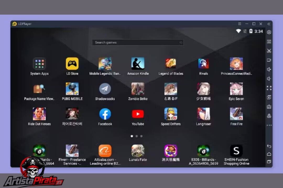
Task: Launch the 少女前线 game
Action: coord(204,89)
